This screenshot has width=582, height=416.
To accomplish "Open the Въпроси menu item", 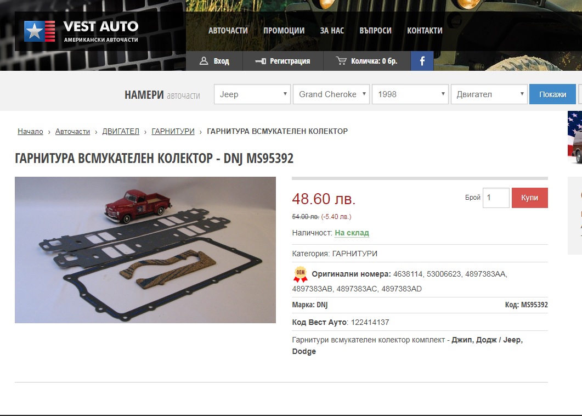I will coord(375,30).
